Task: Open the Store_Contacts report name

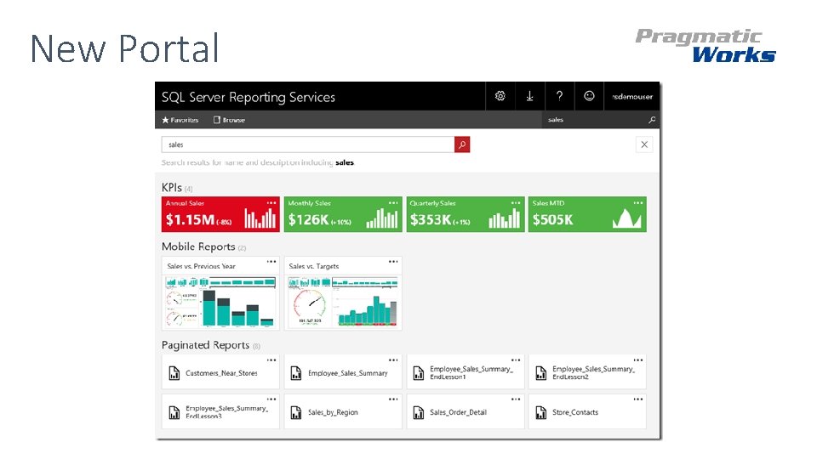Action: 575,412
